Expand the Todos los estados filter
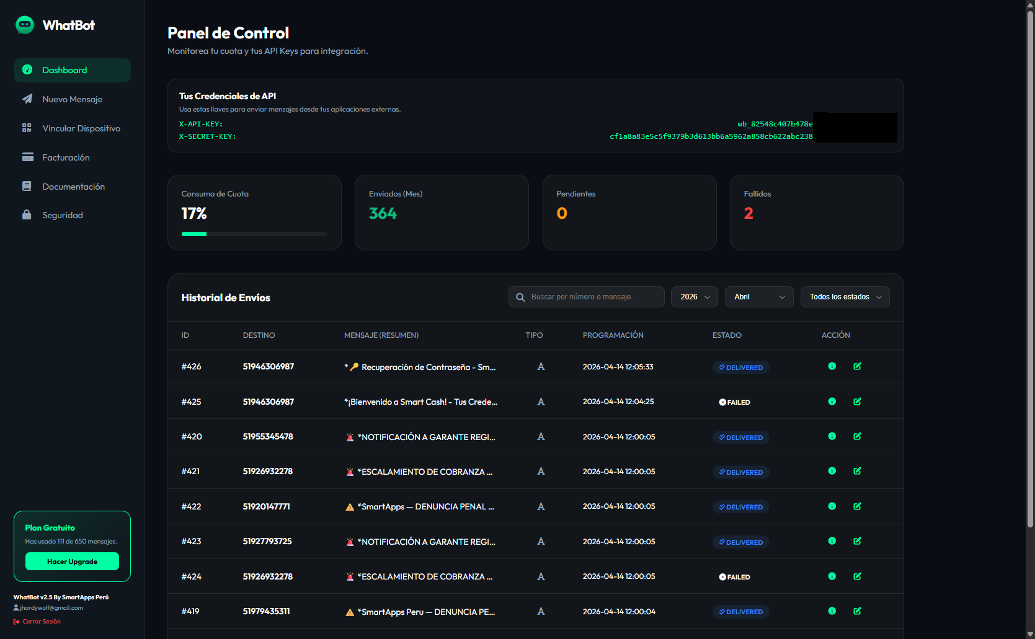 click(845, 297)
